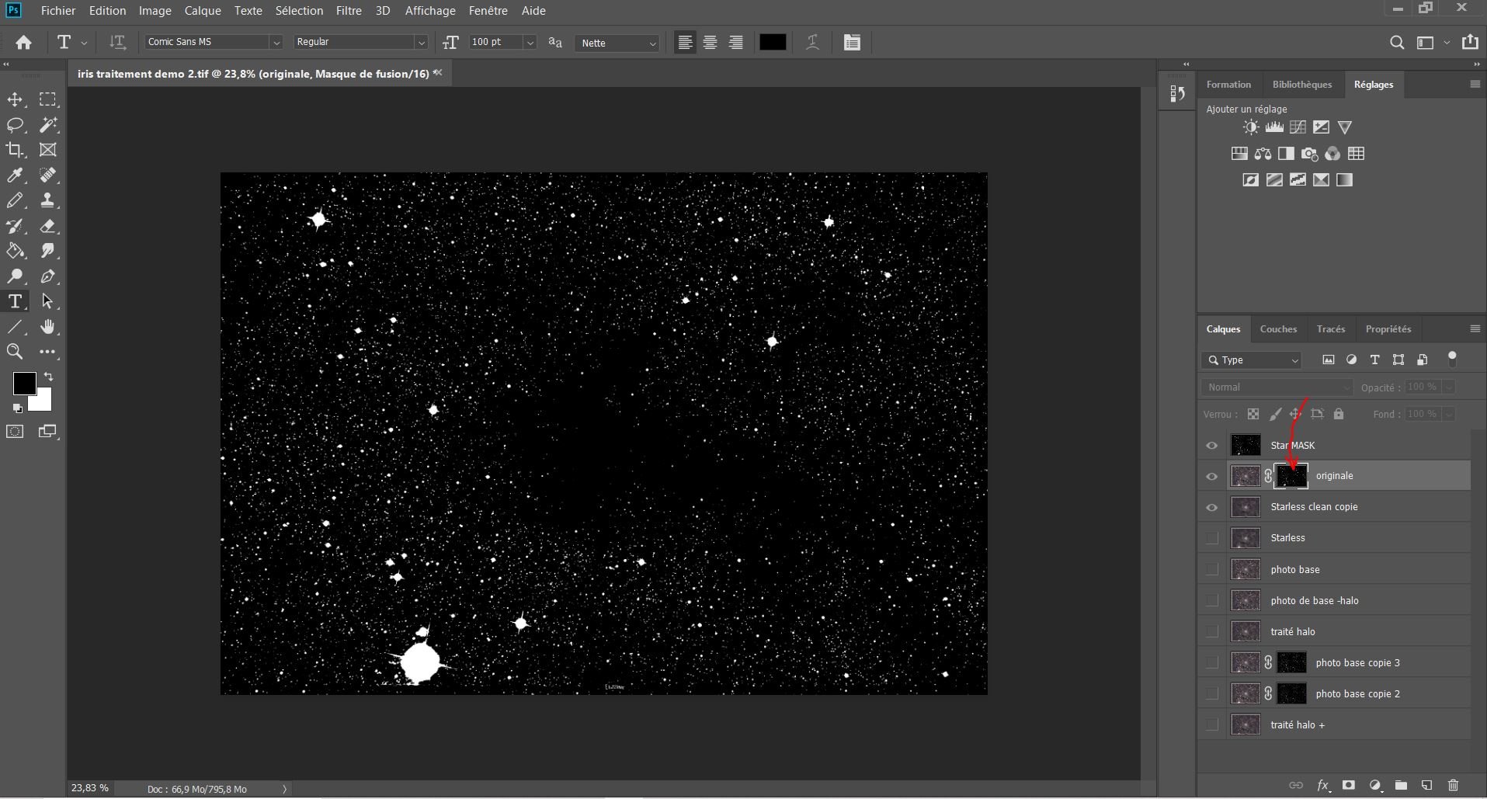Image resolution: width=1487 pixels, height=799 pixels.
Task: Toggle Quick Mask mode
Action: 15,432
